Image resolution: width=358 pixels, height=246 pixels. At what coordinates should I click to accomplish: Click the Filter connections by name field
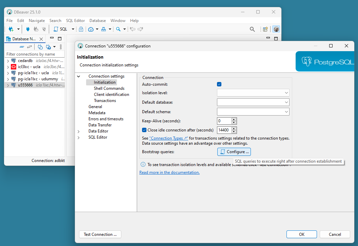tap(35, 54)
